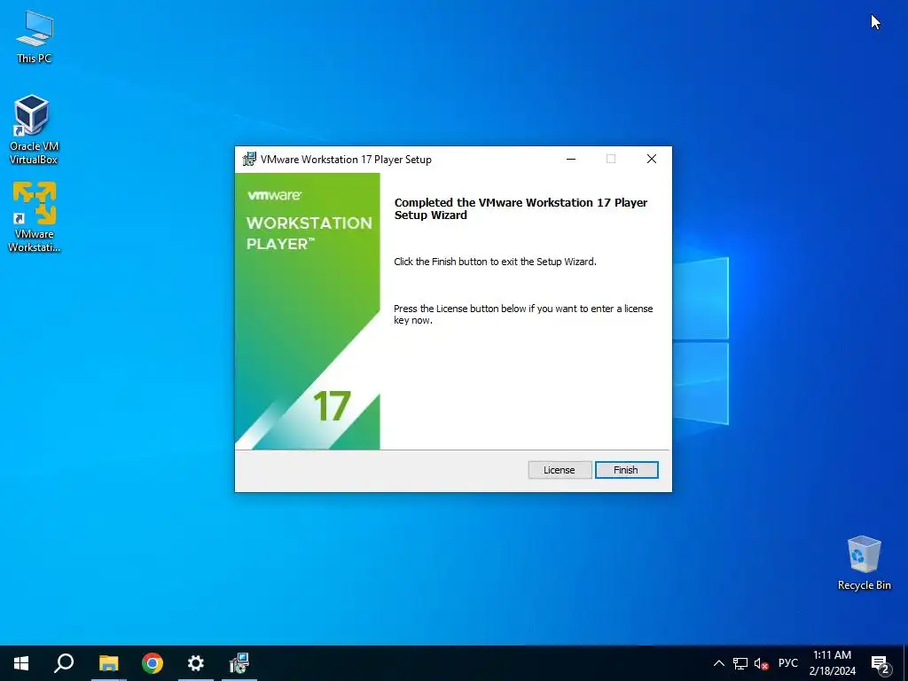Open taskbar Search magnifier
Viewport: 908px width, 681px height.
(x=64, y=663)
